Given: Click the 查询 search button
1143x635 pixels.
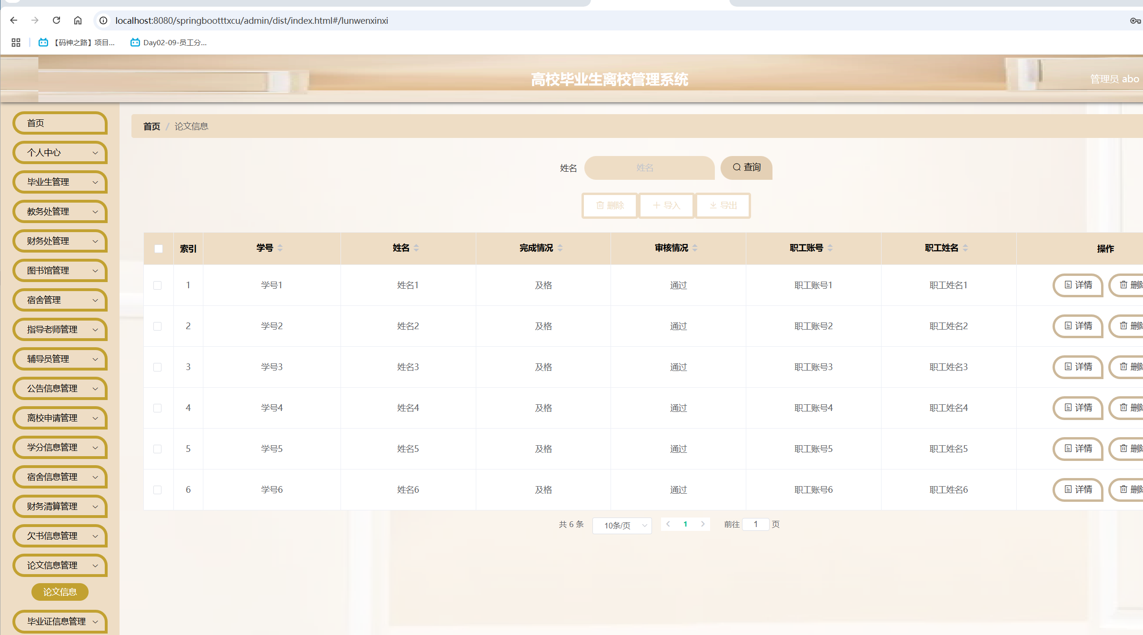Looking at the screenshot, I should (746, 167).
